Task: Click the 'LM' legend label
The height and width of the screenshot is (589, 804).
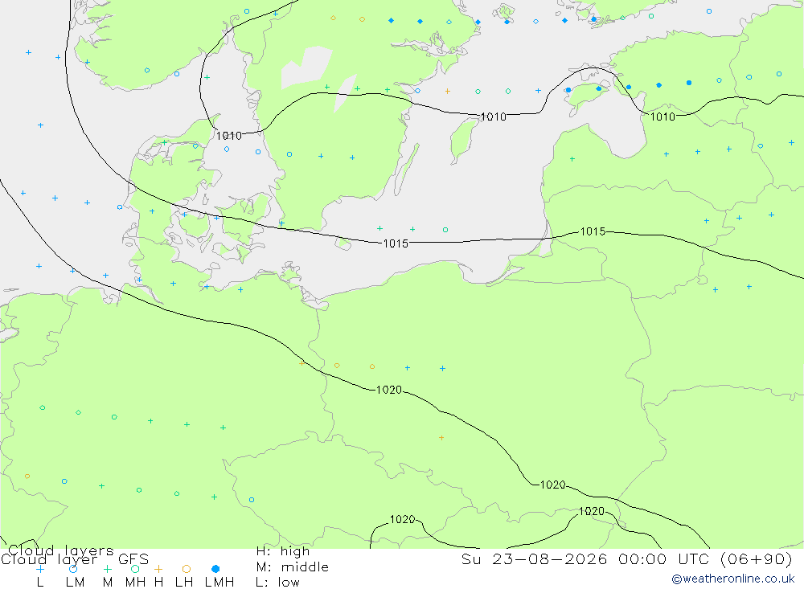Action: 76,583
